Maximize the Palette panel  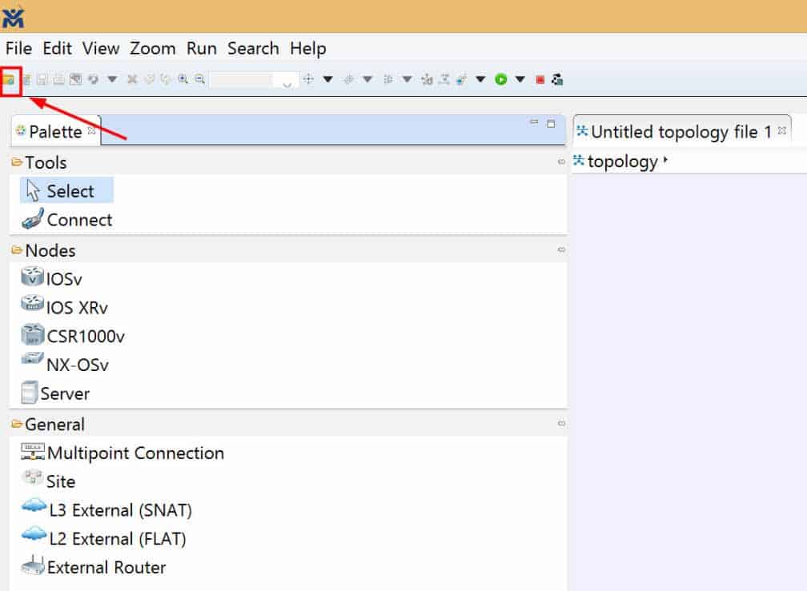[x=551, y=124]
